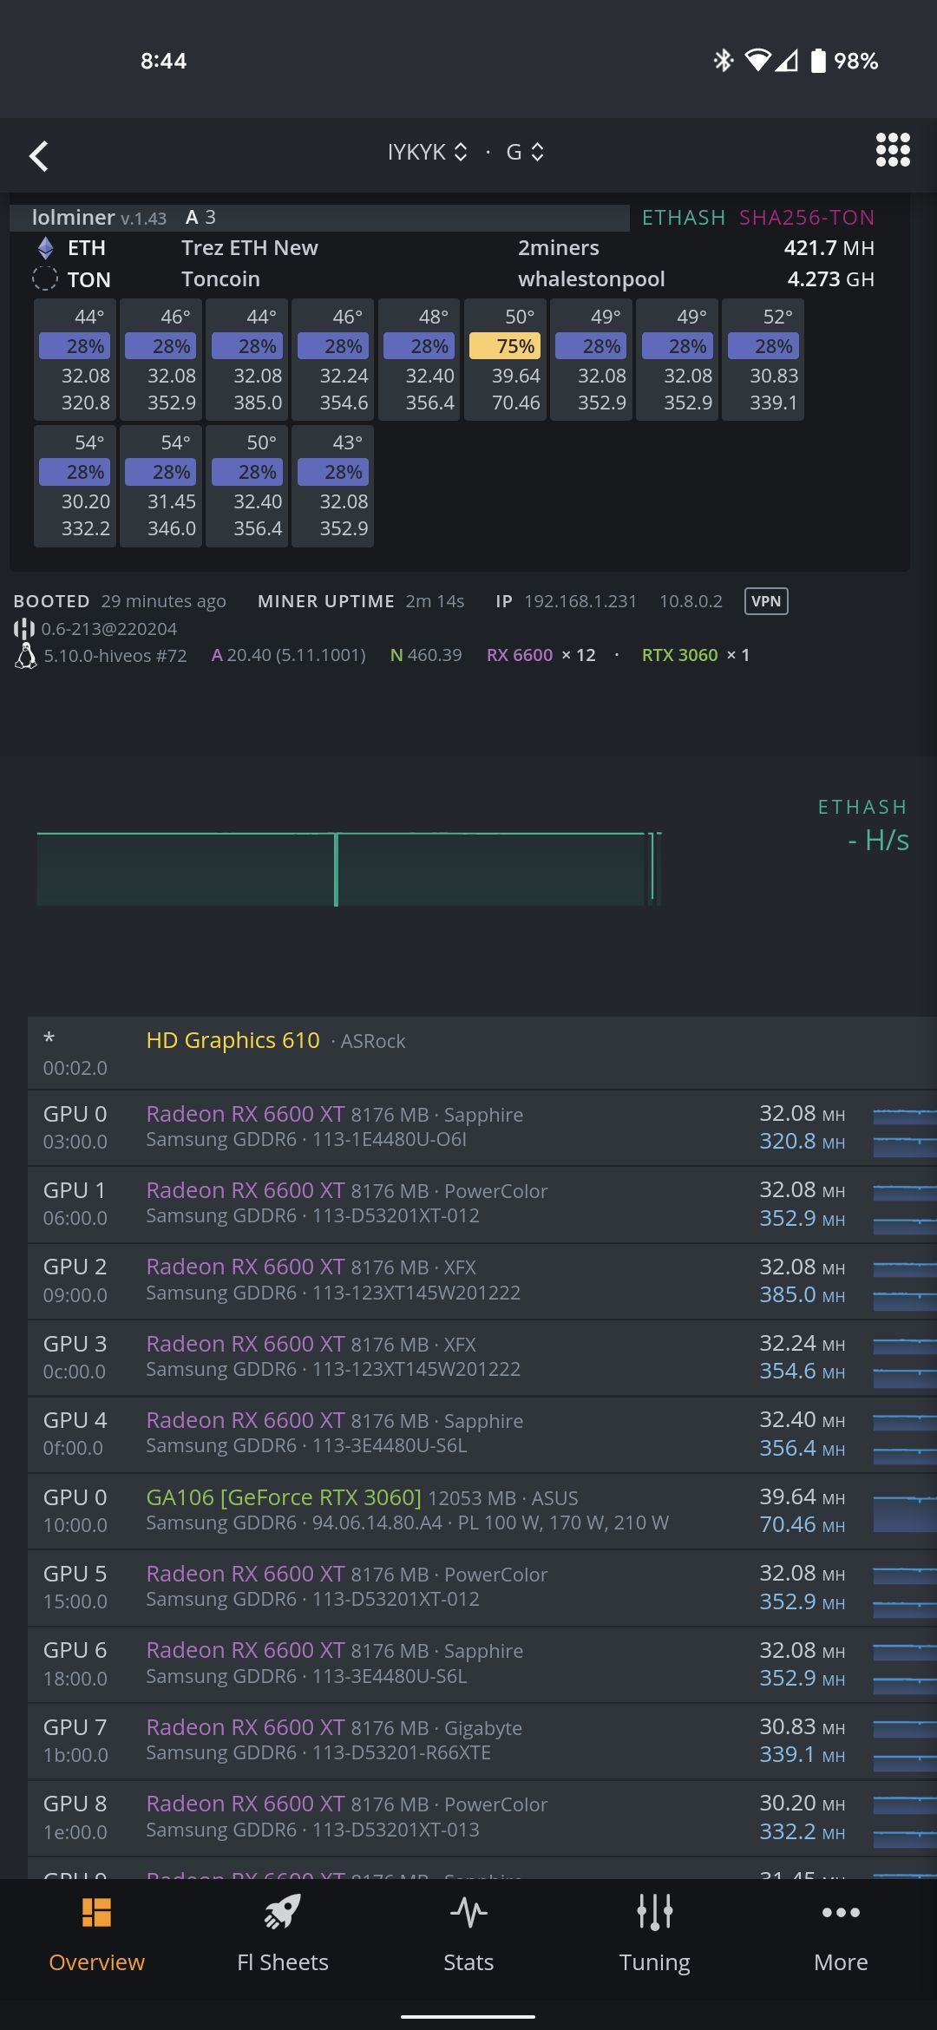
Task: Tap the ETHASH hashrate history chart
Action: click(349, 868)
